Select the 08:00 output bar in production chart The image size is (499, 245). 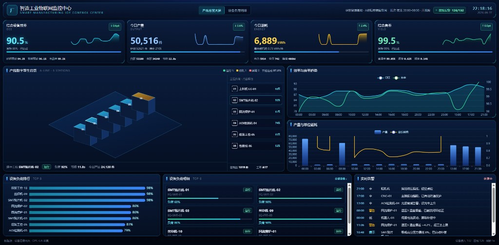[342, 154]
